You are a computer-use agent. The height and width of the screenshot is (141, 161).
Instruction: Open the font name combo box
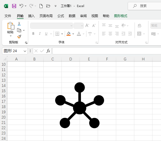point(52,26)
